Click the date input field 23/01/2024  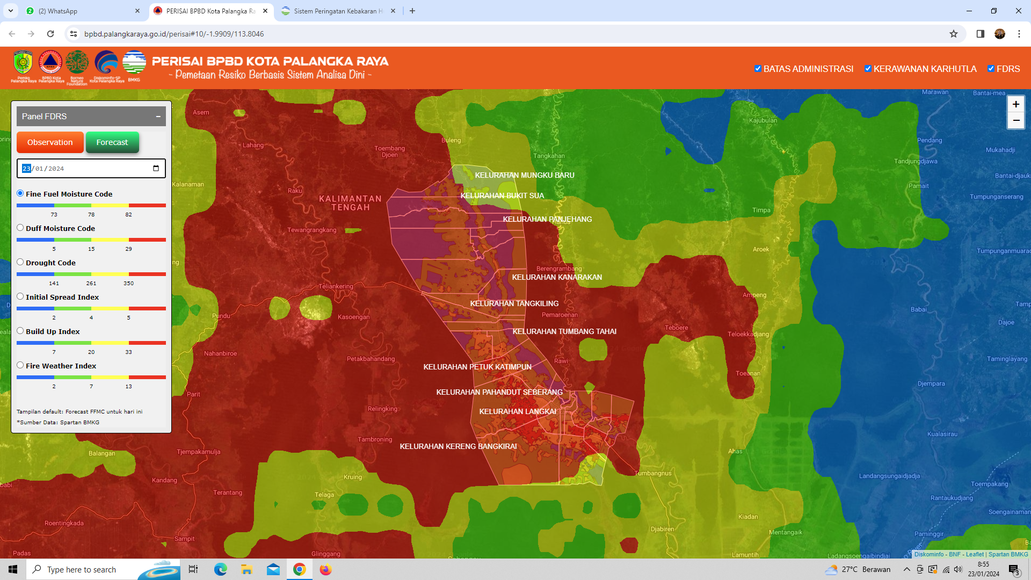click(91, 168)
